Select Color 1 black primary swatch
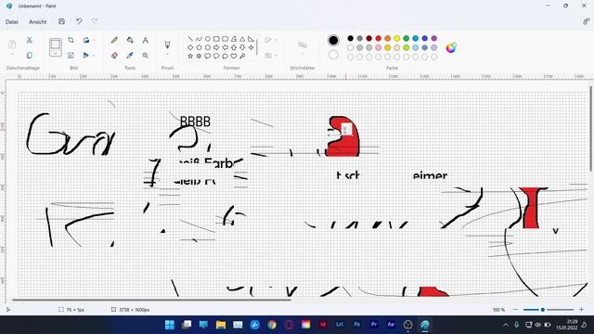 tap(333, 40)
